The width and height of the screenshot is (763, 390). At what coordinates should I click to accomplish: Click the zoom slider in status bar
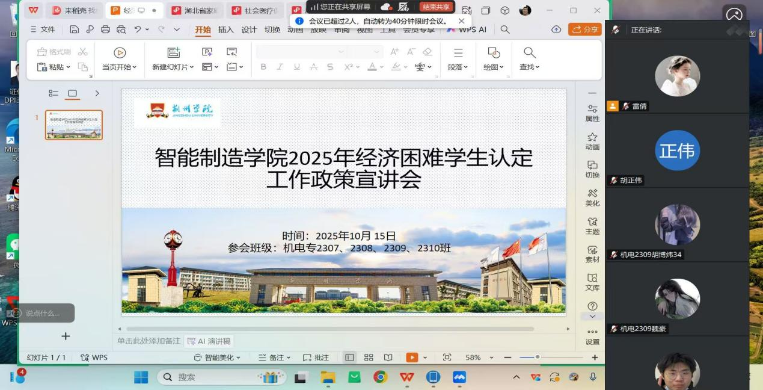pyautogui.click(x=538, y=357)
